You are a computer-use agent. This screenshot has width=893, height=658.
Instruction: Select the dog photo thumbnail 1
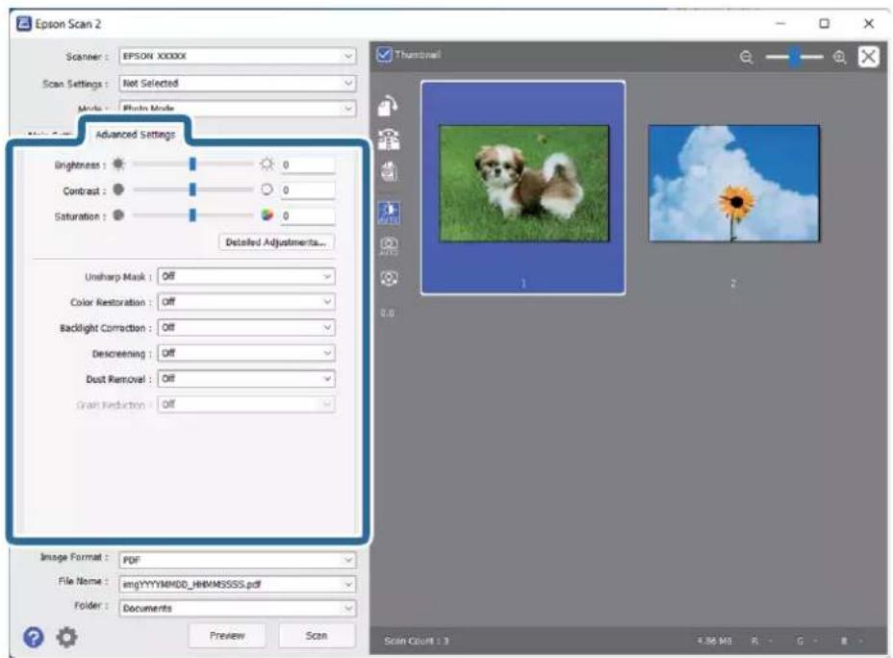click(x=523, y=188)
